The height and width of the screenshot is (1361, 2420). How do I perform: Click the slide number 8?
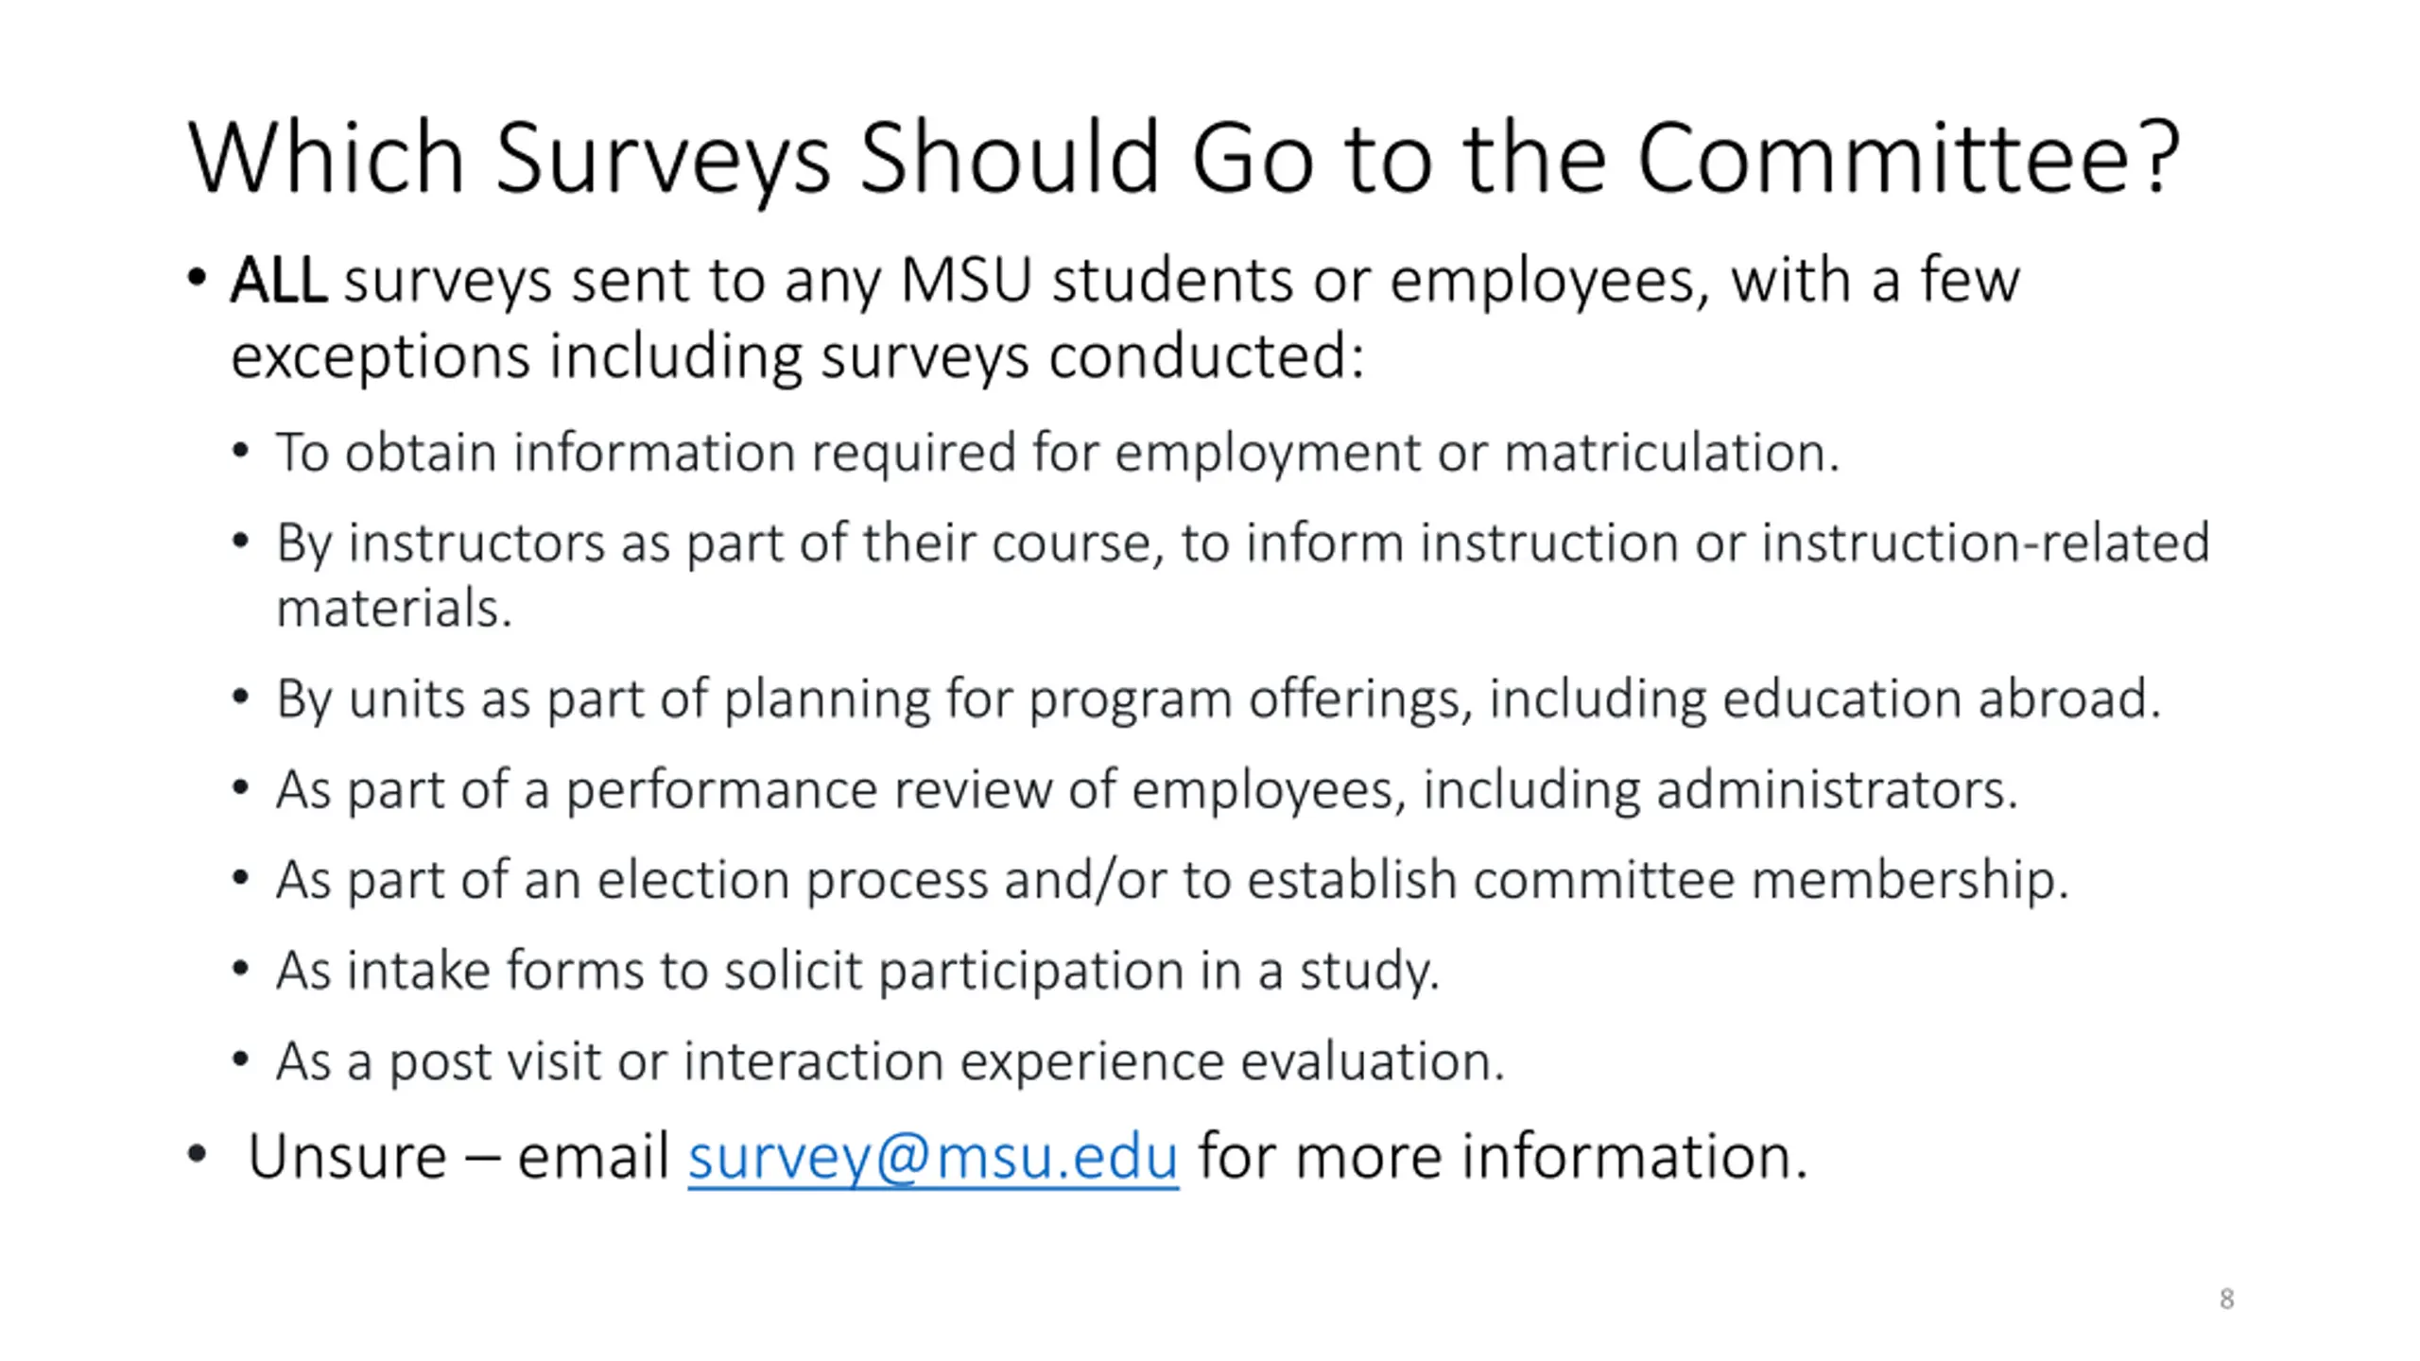pos(2226,1299)
